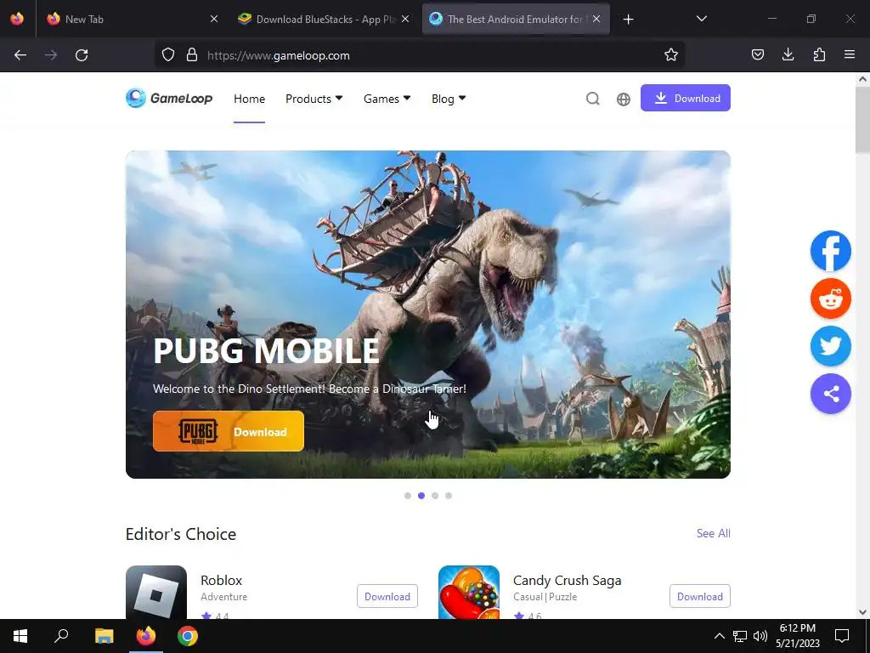Open the network icon in system tray
The image size is (870, 653).
tap(740, 636)
